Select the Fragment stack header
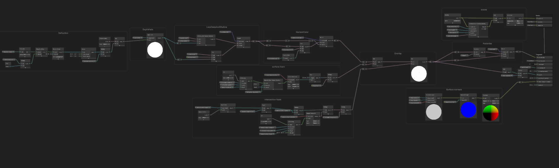This screenshot has width=559, height=168. (x=539, y=55)
